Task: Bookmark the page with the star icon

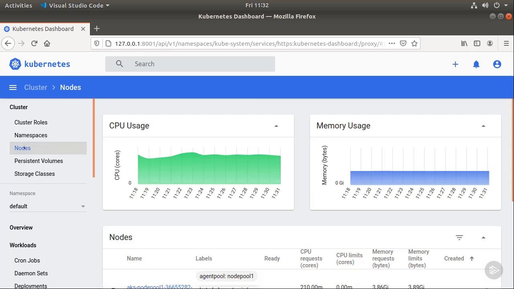Action: coord(414,43)
